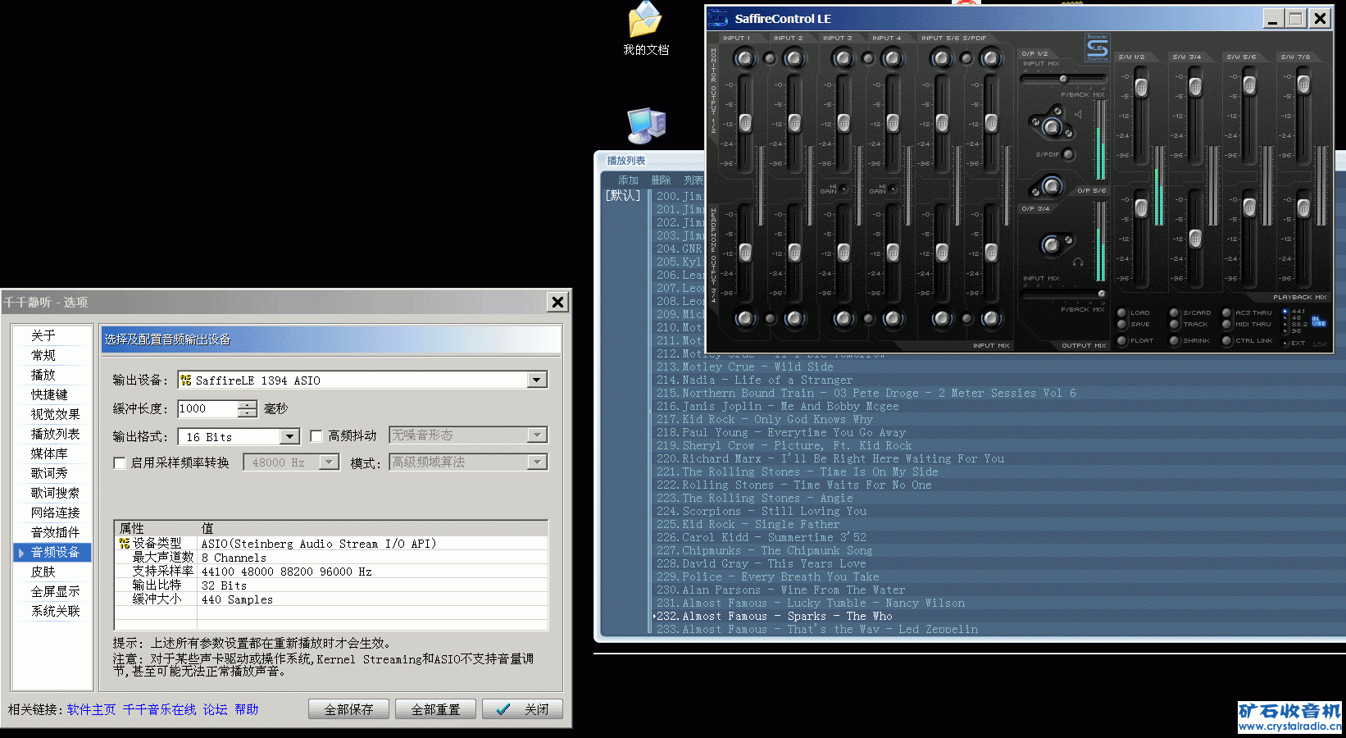
Task: Open the 论坛 link
Action: coord(216,709)
